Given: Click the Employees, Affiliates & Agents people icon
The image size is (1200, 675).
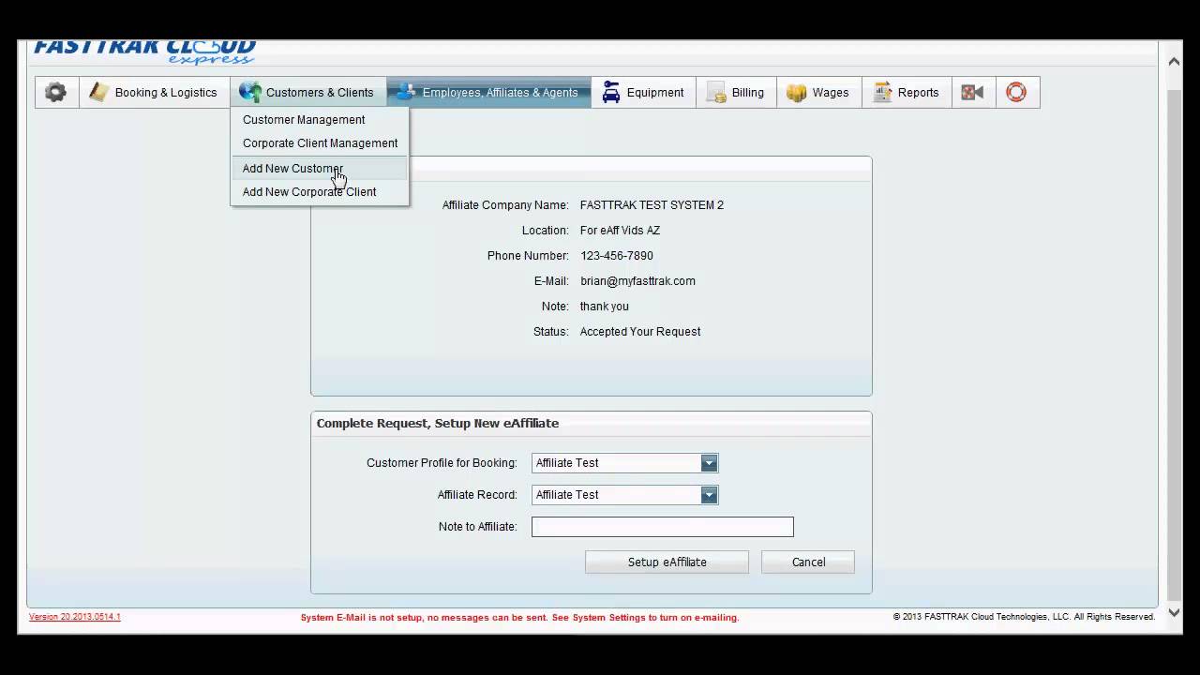Looking at the screenshot, I should 406,92.
